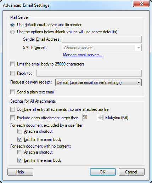Screen dimensions: 152x183
Task: Increase kilobytes value with up spinner arrow
Action: pyautogui.click(x=100, y=116)
